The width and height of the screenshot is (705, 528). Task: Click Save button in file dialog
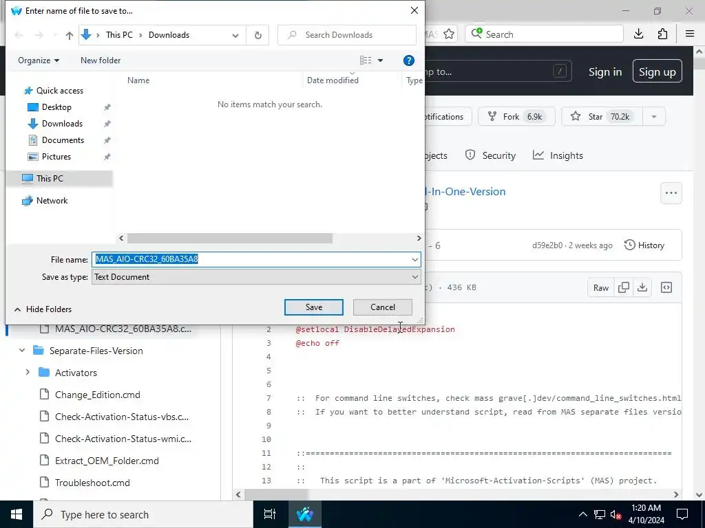(313, 307)
